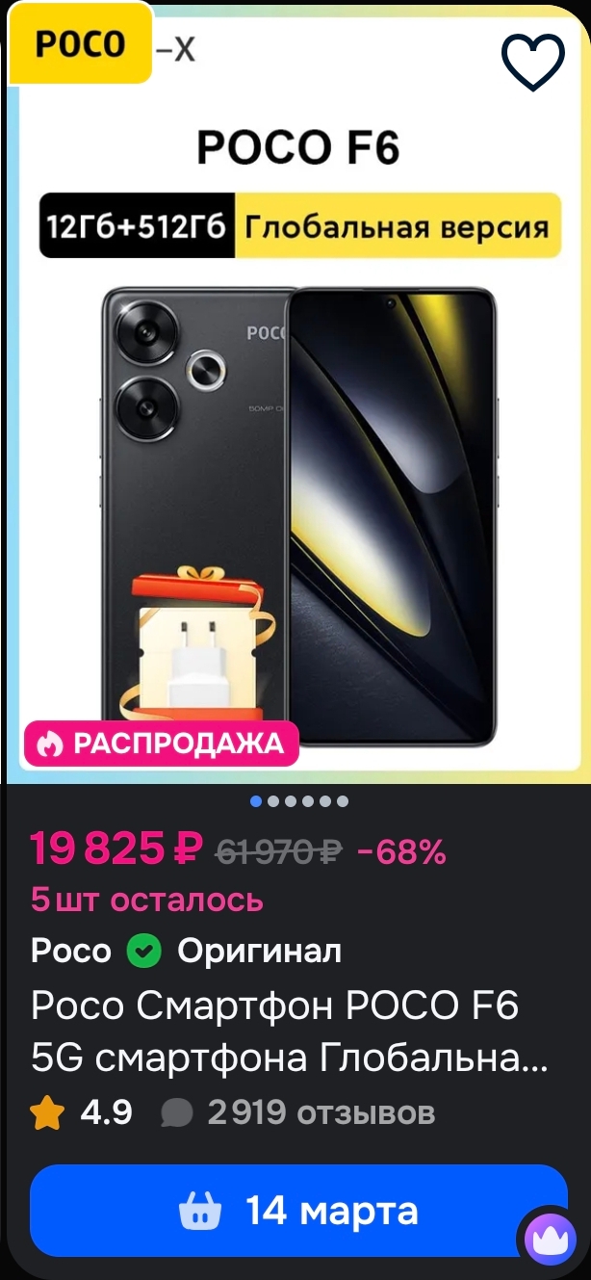Tap the green verified checkmark badge
This screenshot has height=1280, width=591.
pyautogui.click(x=144, y=952)
